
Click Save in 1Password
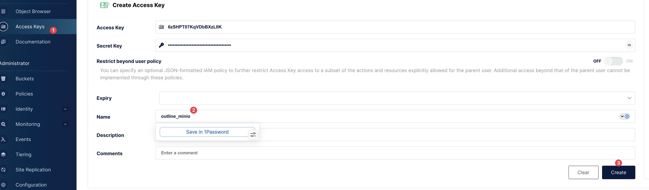(x=207, y=132)
